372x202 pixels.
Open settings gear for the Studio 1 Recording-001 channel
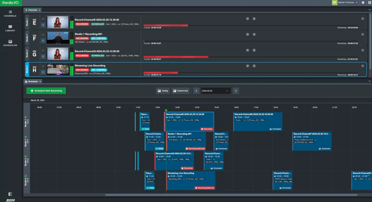[362, 34]
